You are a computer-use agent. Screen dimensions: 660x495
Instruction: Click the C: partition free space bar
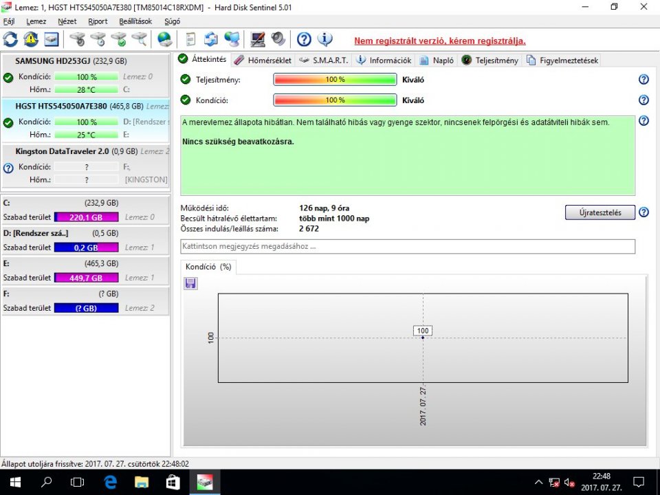point(87,217)
